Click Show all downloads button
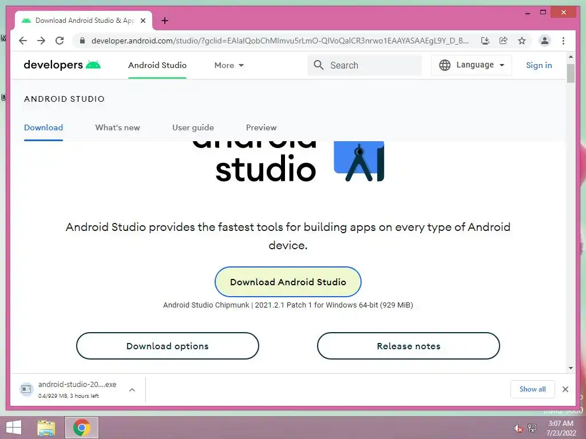586x439 pixels. point(533,389)
